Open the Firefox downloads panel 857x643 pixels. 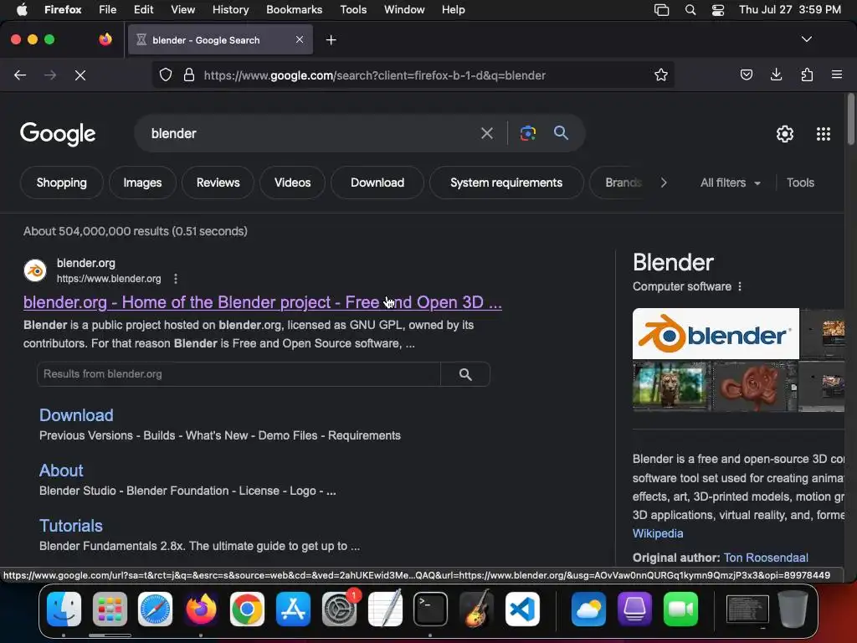click(x=776, y=75)
